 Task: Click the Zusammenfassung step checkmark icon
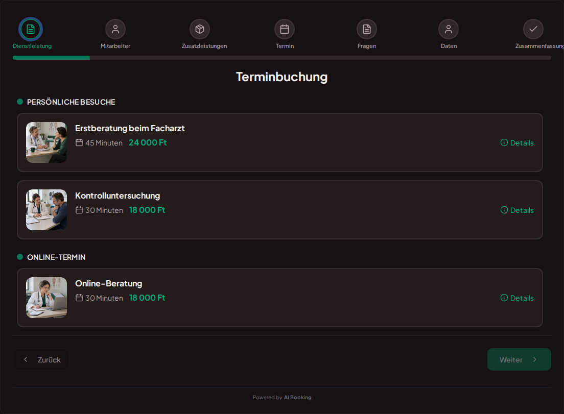pyautogui.click(x=533, y=29)
